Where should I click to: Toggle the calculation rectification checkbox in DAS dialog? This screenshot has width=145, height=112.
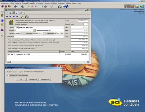tap(8, 75)
